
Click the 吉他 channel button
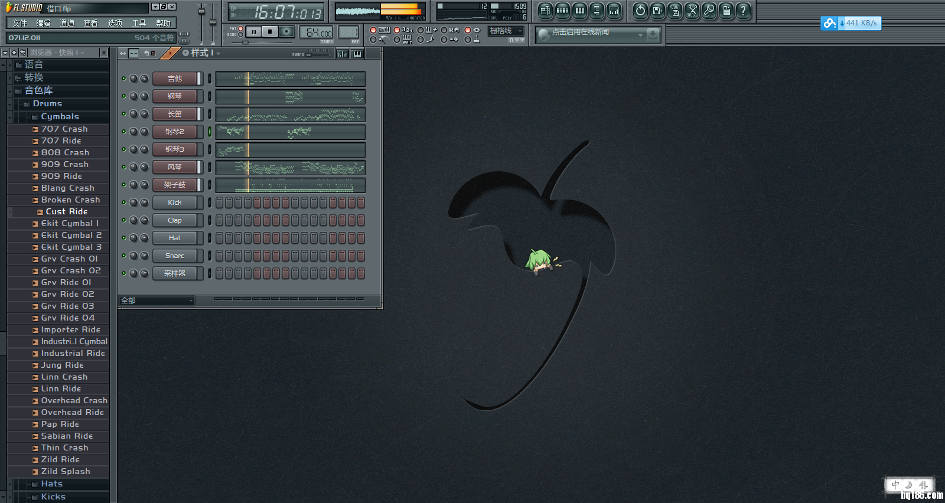click(x=174, y=79)
